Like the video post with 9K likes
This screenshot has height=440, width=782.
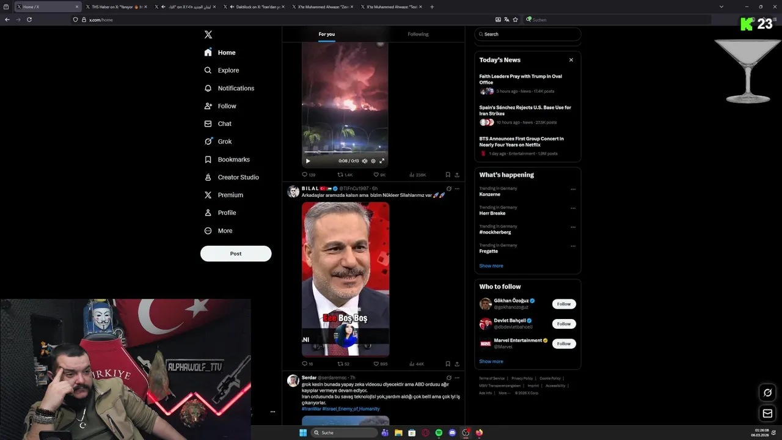coord(379,175)
